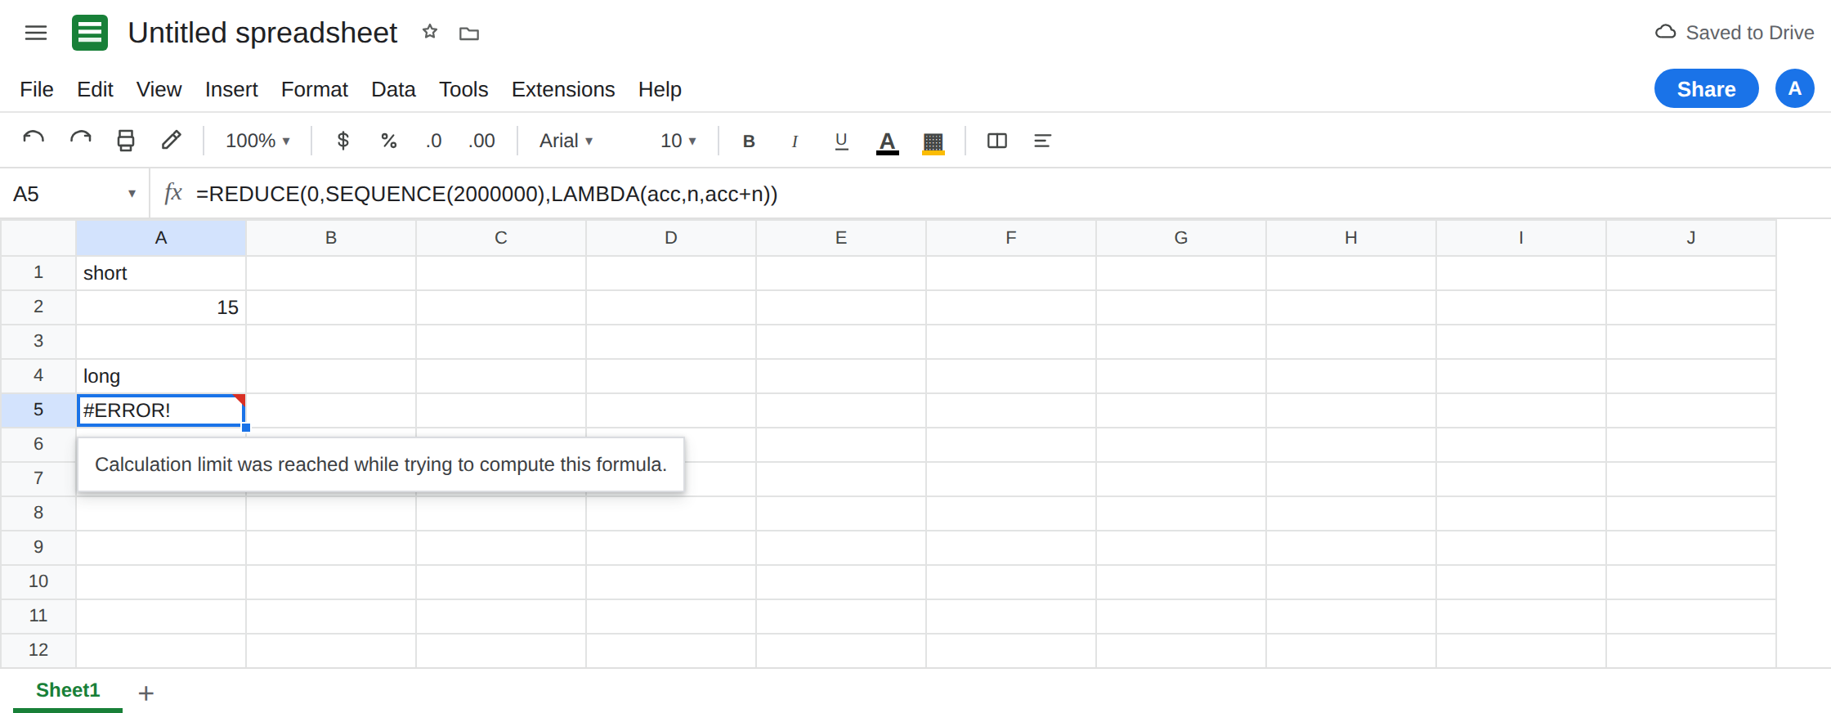Image resolution: width=1831 pixels, height=713 pixels.
Task: Add a new sheet
Action: 146,693
